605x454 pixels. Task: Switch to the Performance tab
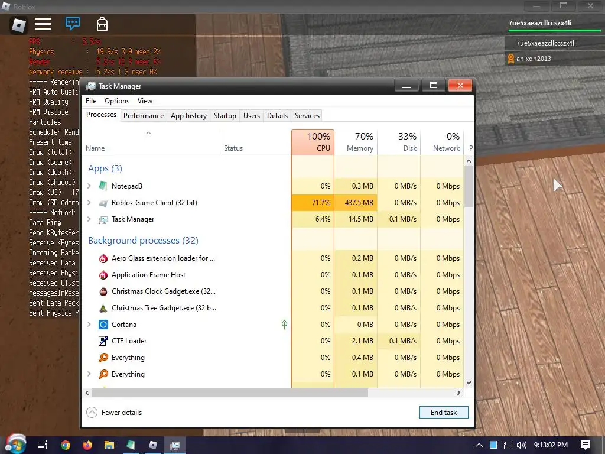[x=144, y=116]
